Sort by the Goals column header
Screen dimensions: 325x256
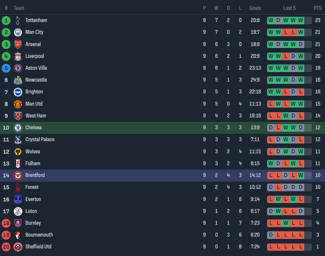point(255,8)
